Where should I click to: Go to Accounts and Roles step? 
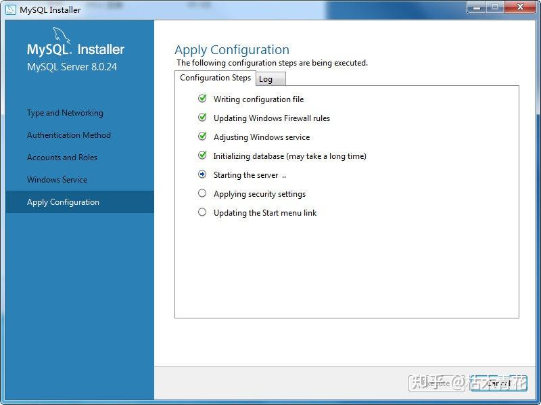click(x=62, y=158)
